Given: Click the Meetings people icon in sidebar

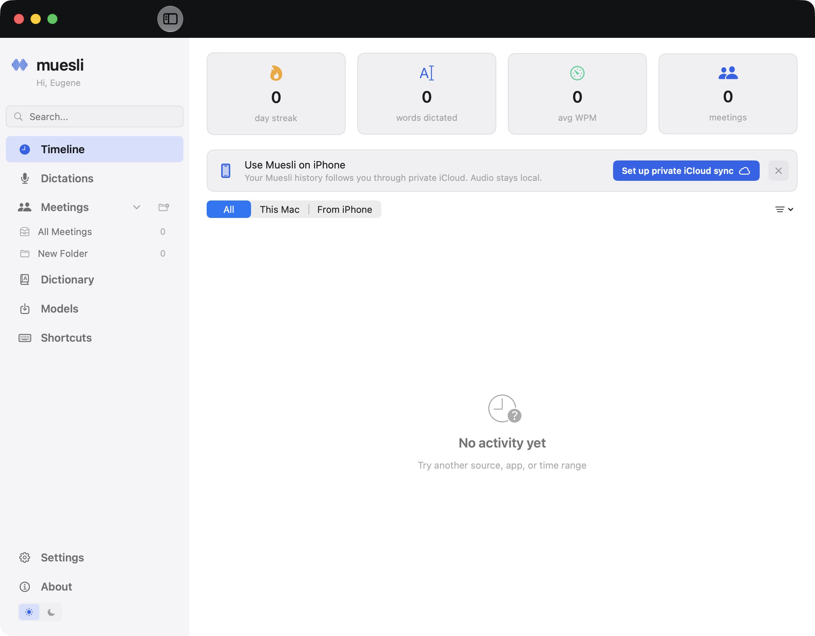Looking at the screenshot, I should tap(25, 207).
